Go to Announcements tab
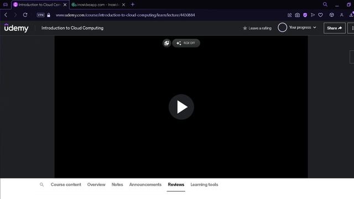The height and width of the screenshot is (199, 354). click(145, 185)
